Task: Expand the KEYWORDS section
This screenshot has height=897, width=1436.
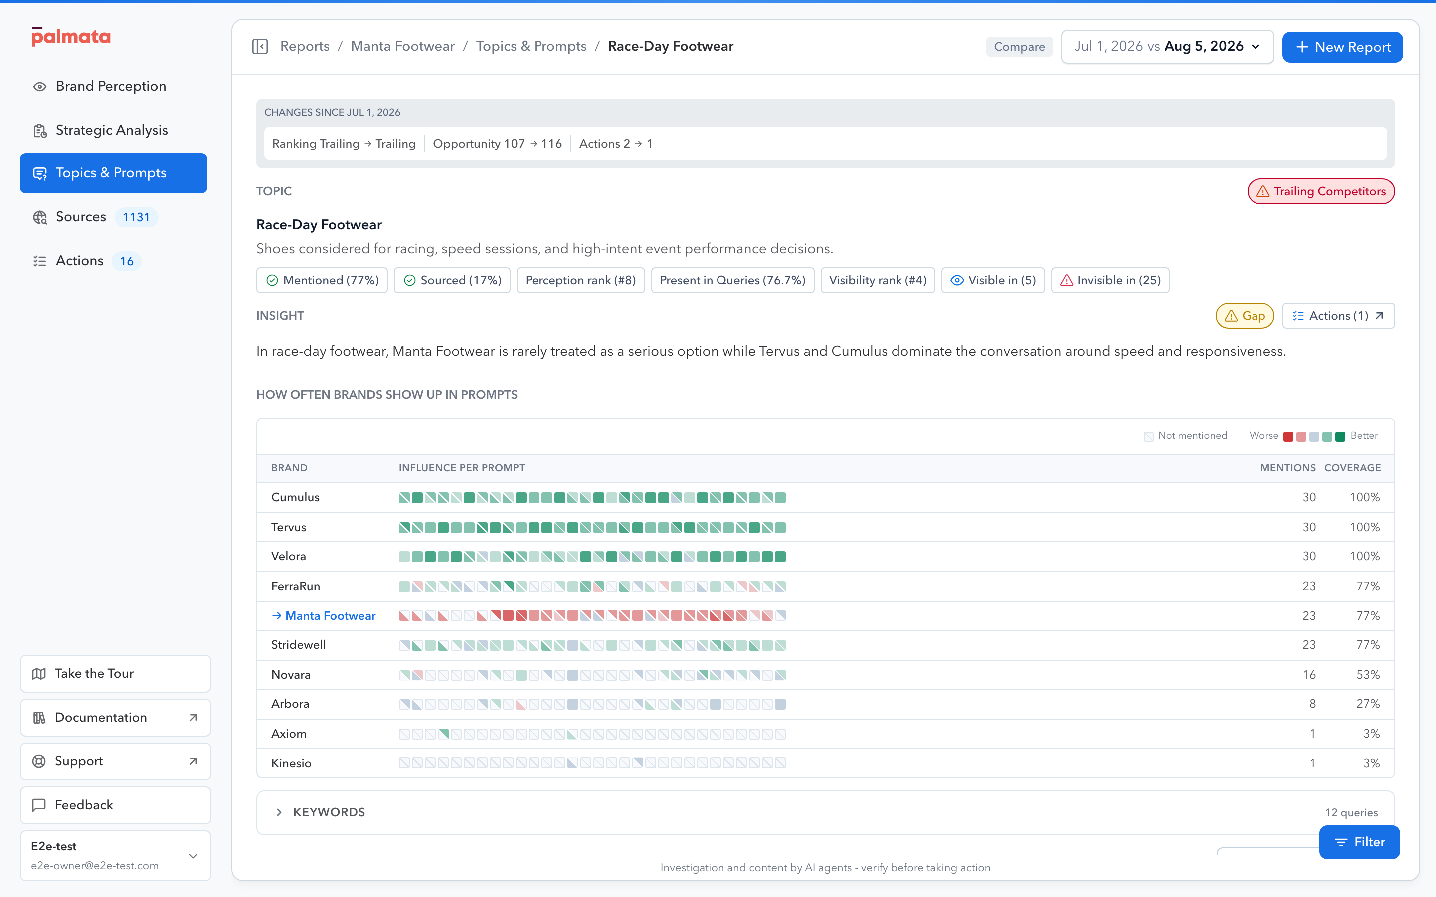Action: (x=825, y=812)
